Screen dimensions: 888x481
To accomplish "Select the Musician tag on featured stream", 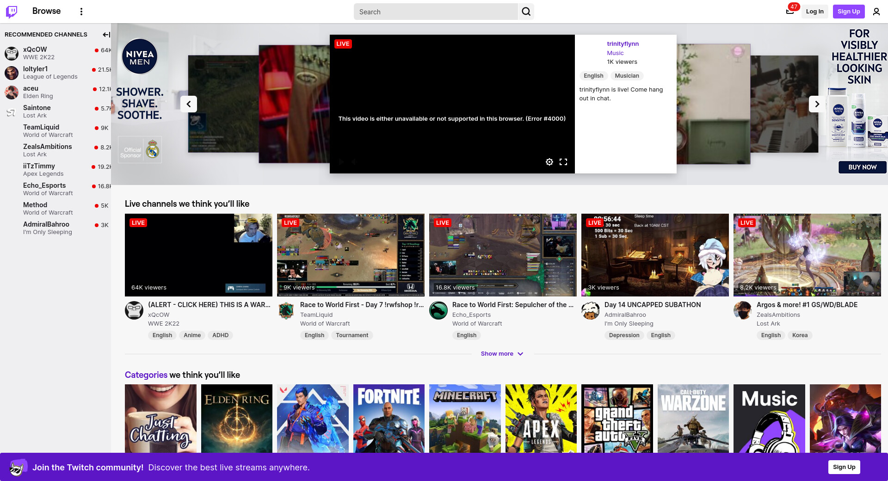I will click(627, 76).
